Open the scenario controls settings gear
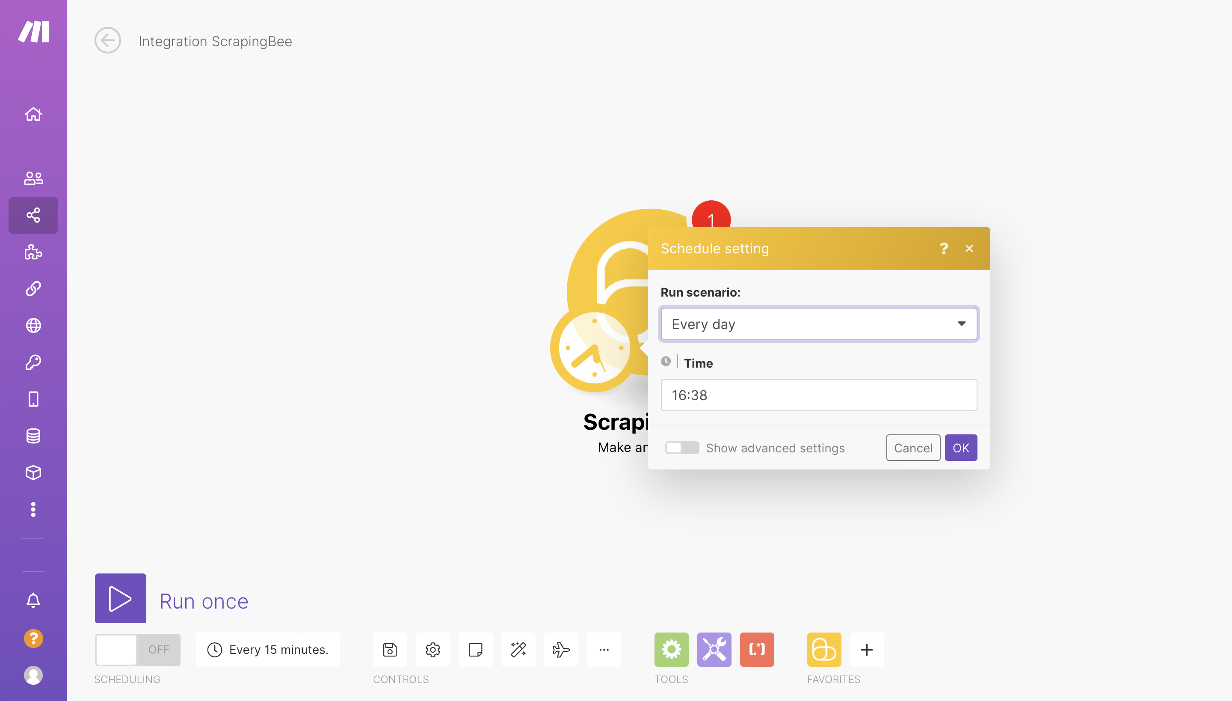 [x=432, y=649]
